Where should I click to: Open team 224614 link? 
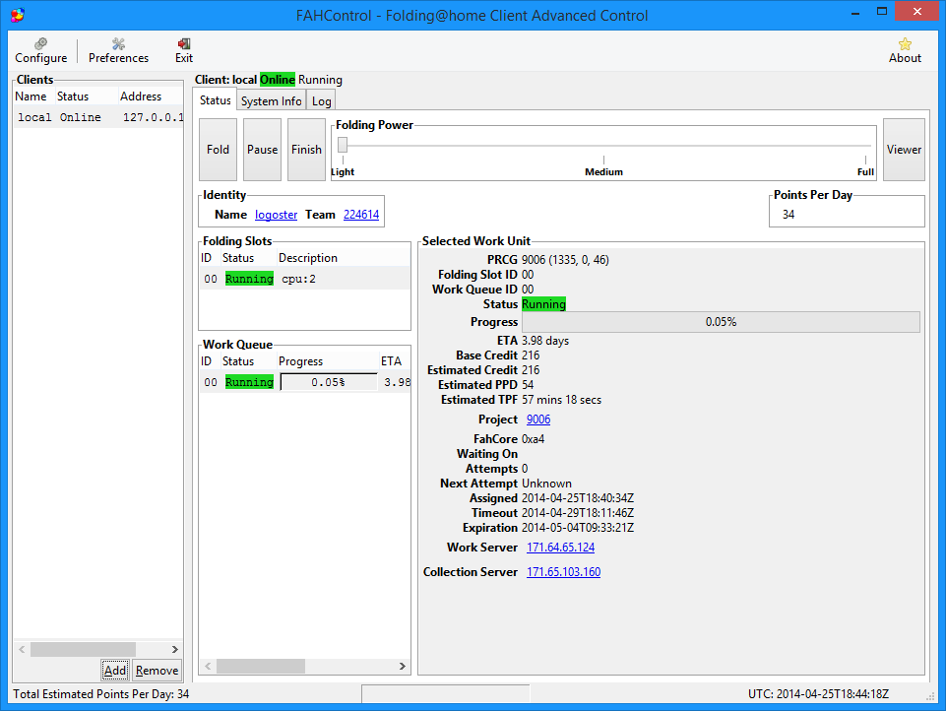361,215
